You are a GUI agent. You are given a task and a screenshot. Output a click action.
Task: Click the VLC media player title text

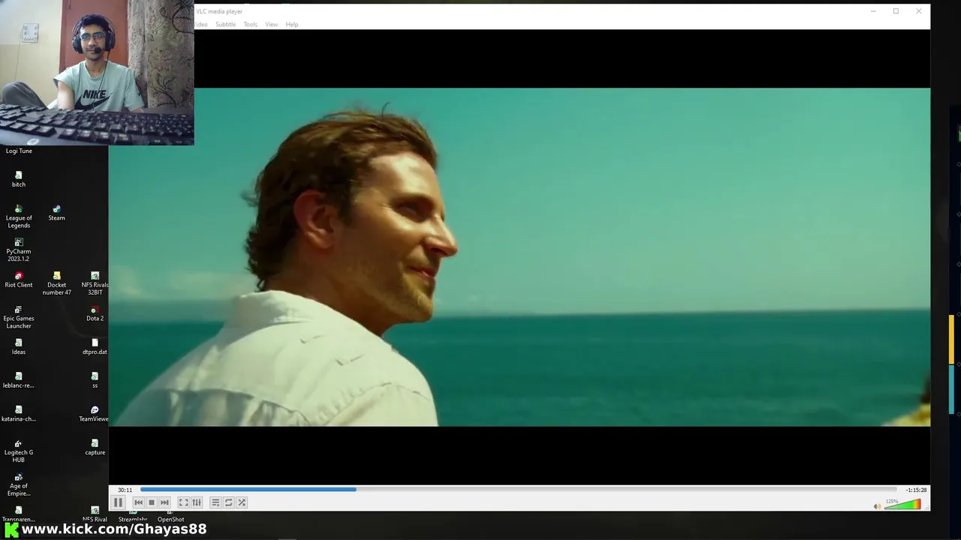pyautogui.click(x=219, y=11)
